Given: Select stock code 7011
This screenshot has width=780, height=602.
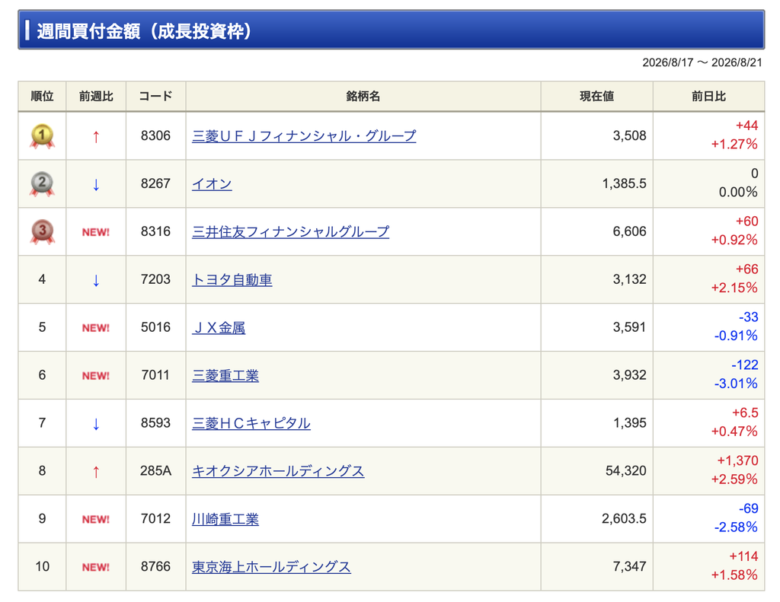Looking at the screenshot, I should (x=155, y=374).
